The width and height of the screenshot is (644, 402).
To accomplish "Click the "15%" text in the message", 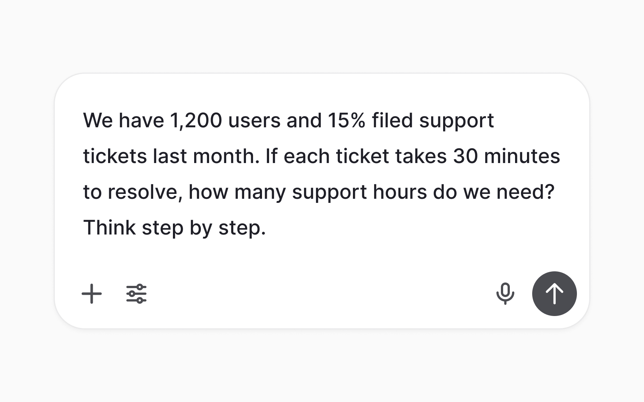I will pyautogui.click(x=347, y=121).
